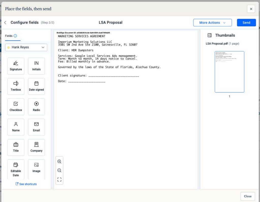The image size is (260, 202).
Task: Click the BoldSign Document ID text
Action: (x=83, y=33)
